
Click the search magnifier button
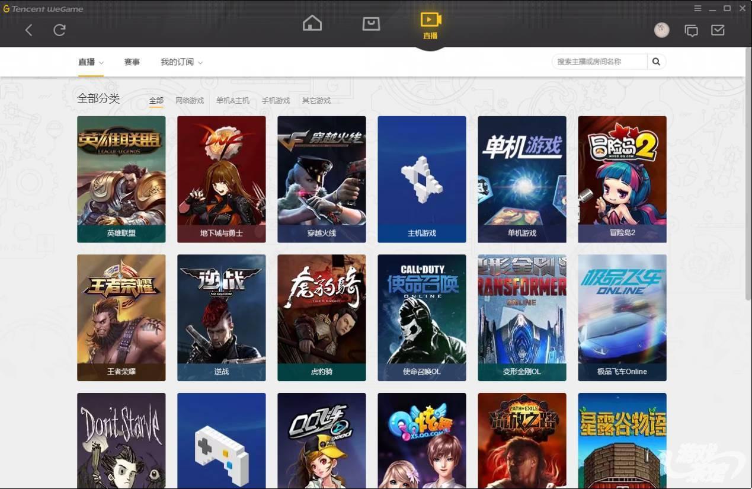point(657,62)
